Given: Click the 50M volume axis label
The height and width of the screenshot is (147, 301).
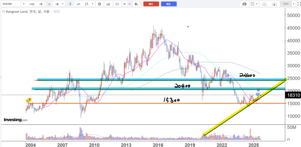Looking at the screenshot, I should 291,128.
